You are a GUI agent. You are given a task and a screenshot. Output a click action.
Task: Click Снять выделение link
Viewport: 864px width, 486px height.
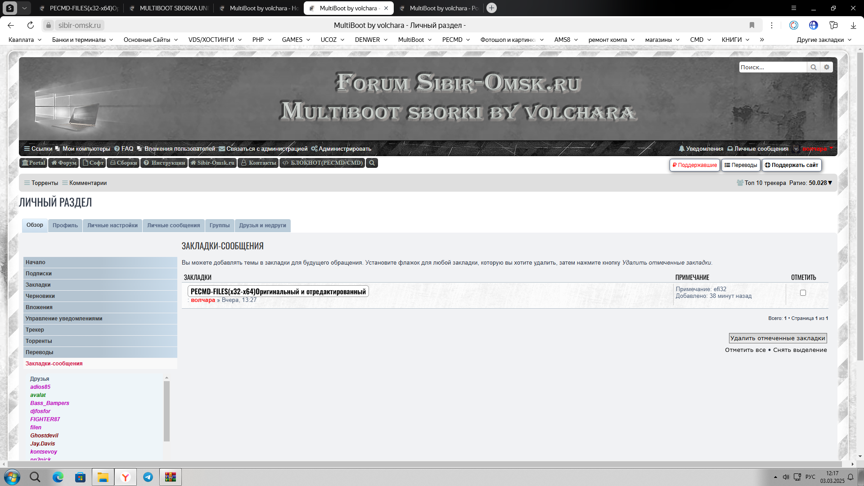[x=800, y=350]
